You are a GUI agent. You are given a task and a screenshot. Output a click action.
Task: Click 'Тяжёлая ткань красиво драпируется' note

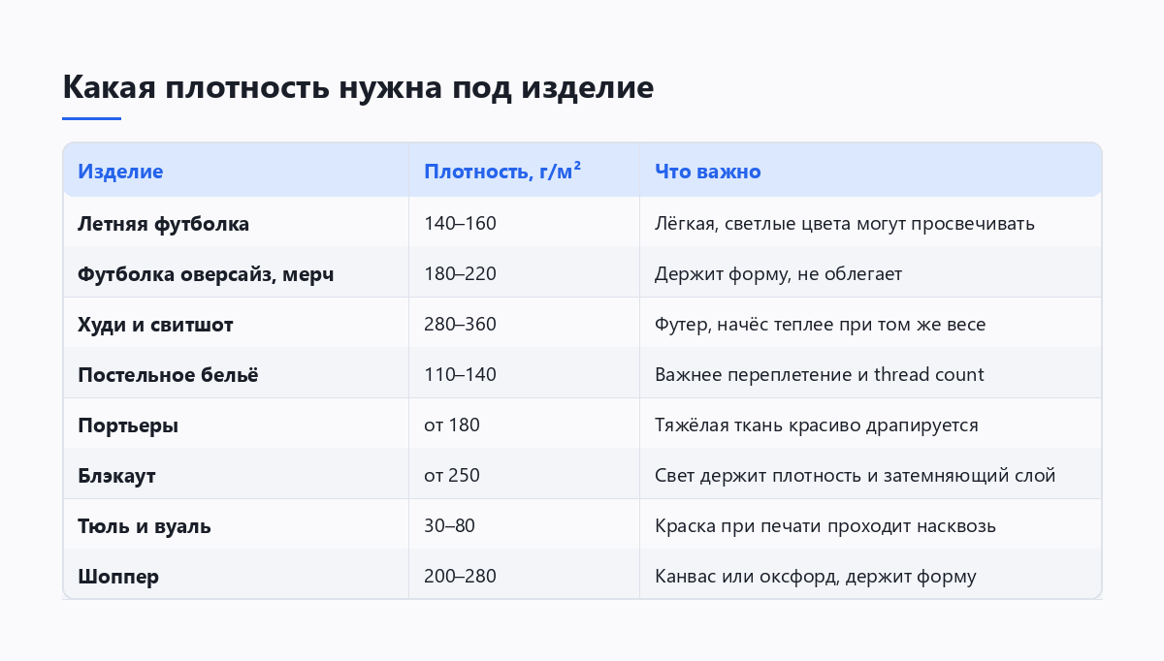tap(817, 425)
